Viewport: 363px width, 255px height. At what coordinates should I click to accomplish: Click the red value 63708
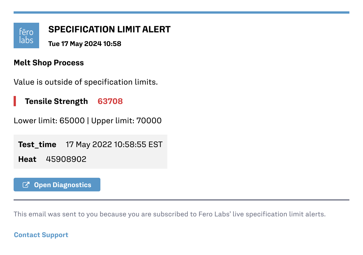click(110, 101)
